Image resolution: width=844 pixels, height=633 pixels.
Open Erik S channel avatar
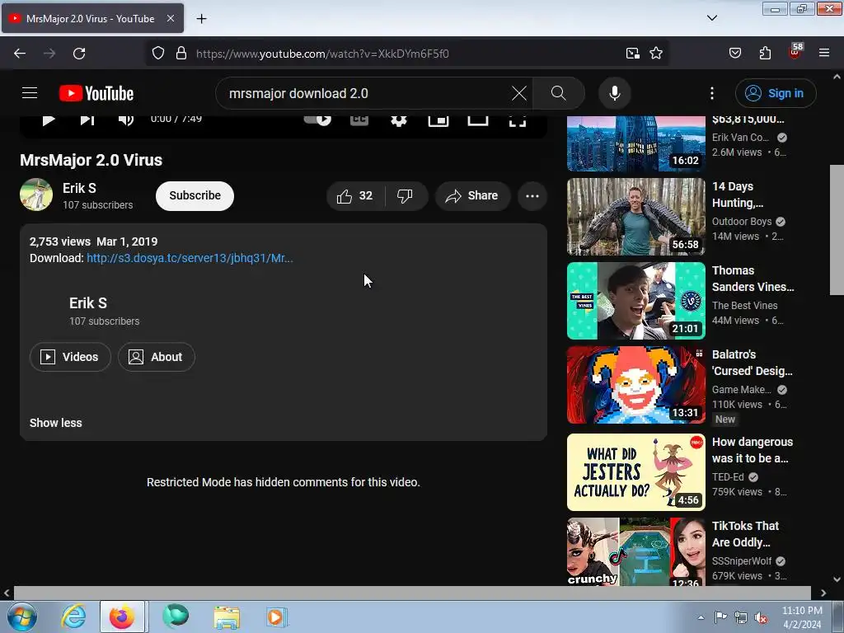36,195
